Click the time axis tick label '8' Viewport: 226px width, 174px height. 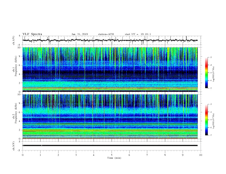tap(165, 155)
